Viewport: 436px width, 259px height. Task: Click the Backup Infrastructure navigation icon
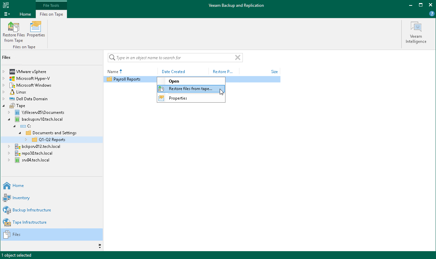7,210
